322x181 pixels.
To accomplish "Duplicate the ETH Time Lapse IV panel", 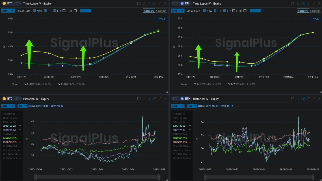I will click(x=308, y=3).
